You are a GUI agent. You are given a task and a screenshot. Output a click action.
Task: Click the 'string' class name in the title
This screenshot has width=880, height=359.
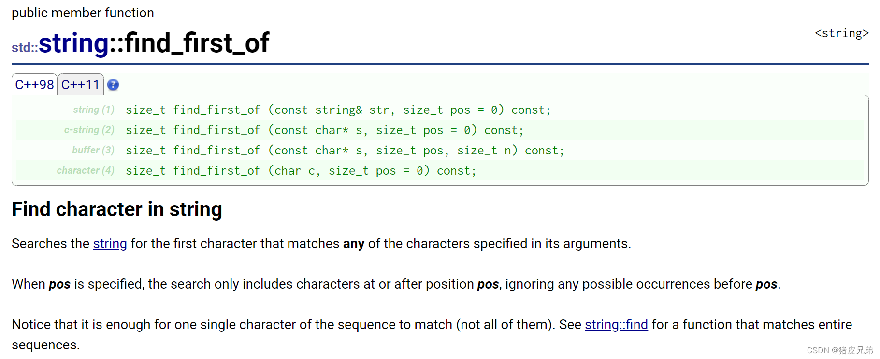tap(74, 43)
